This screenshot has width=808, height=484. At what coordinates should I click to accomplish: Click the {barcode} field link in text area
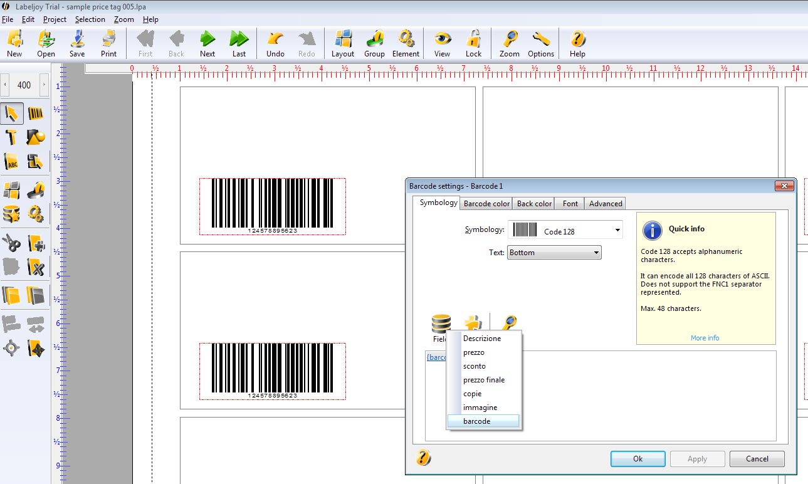pyautogui.click(x=436, y=357)
